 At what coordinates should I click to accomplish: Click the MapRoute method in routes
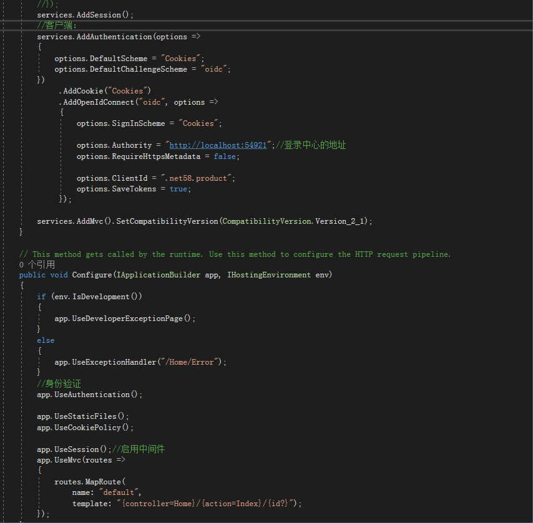[x=104, y=482]
